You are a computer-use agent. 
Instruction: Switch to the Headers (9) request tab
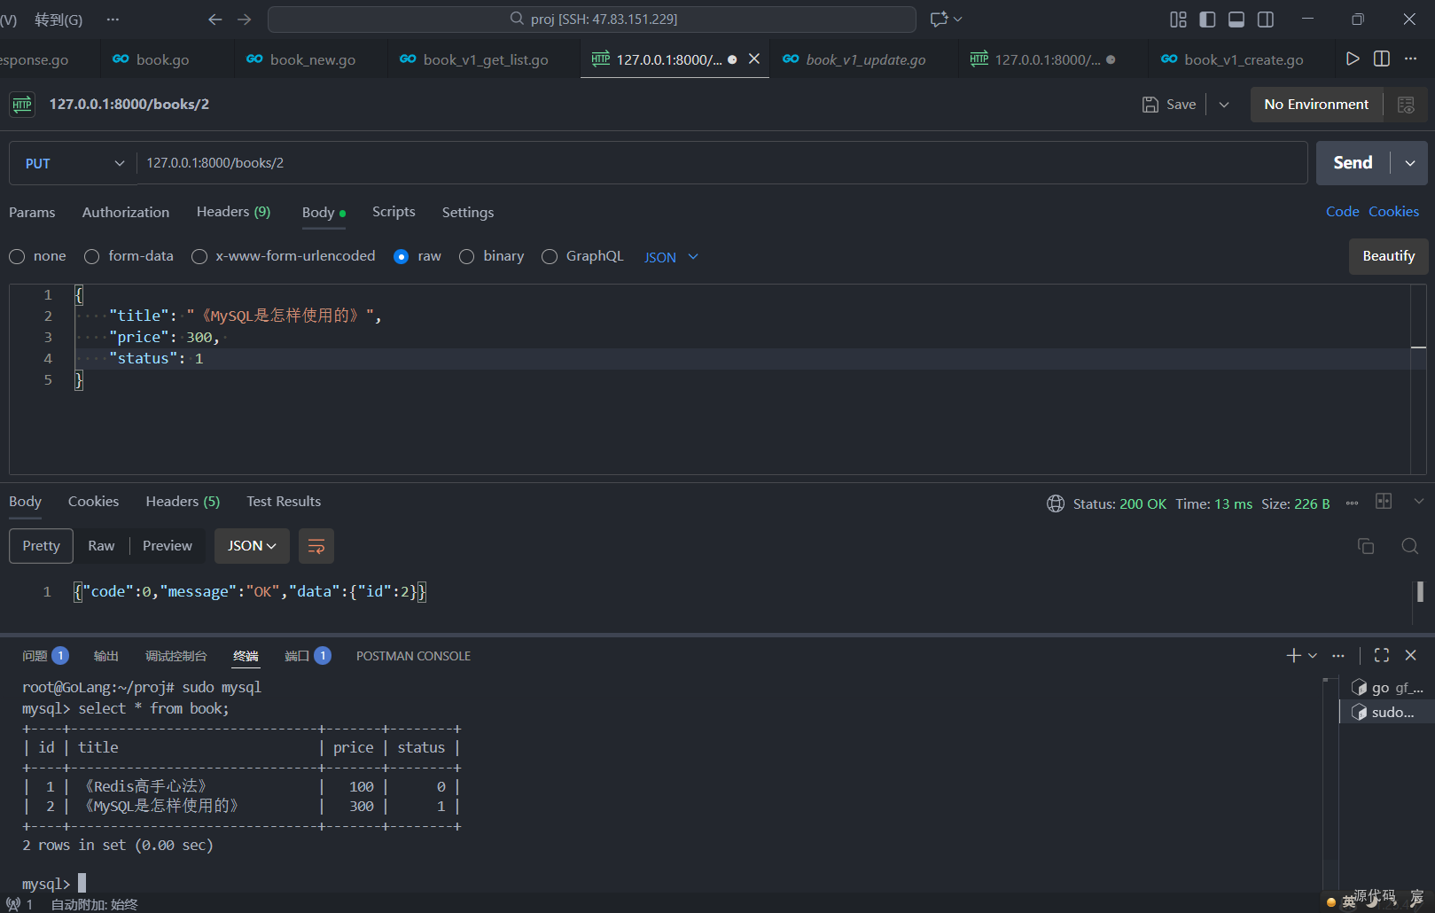click(x=233, y=212)
